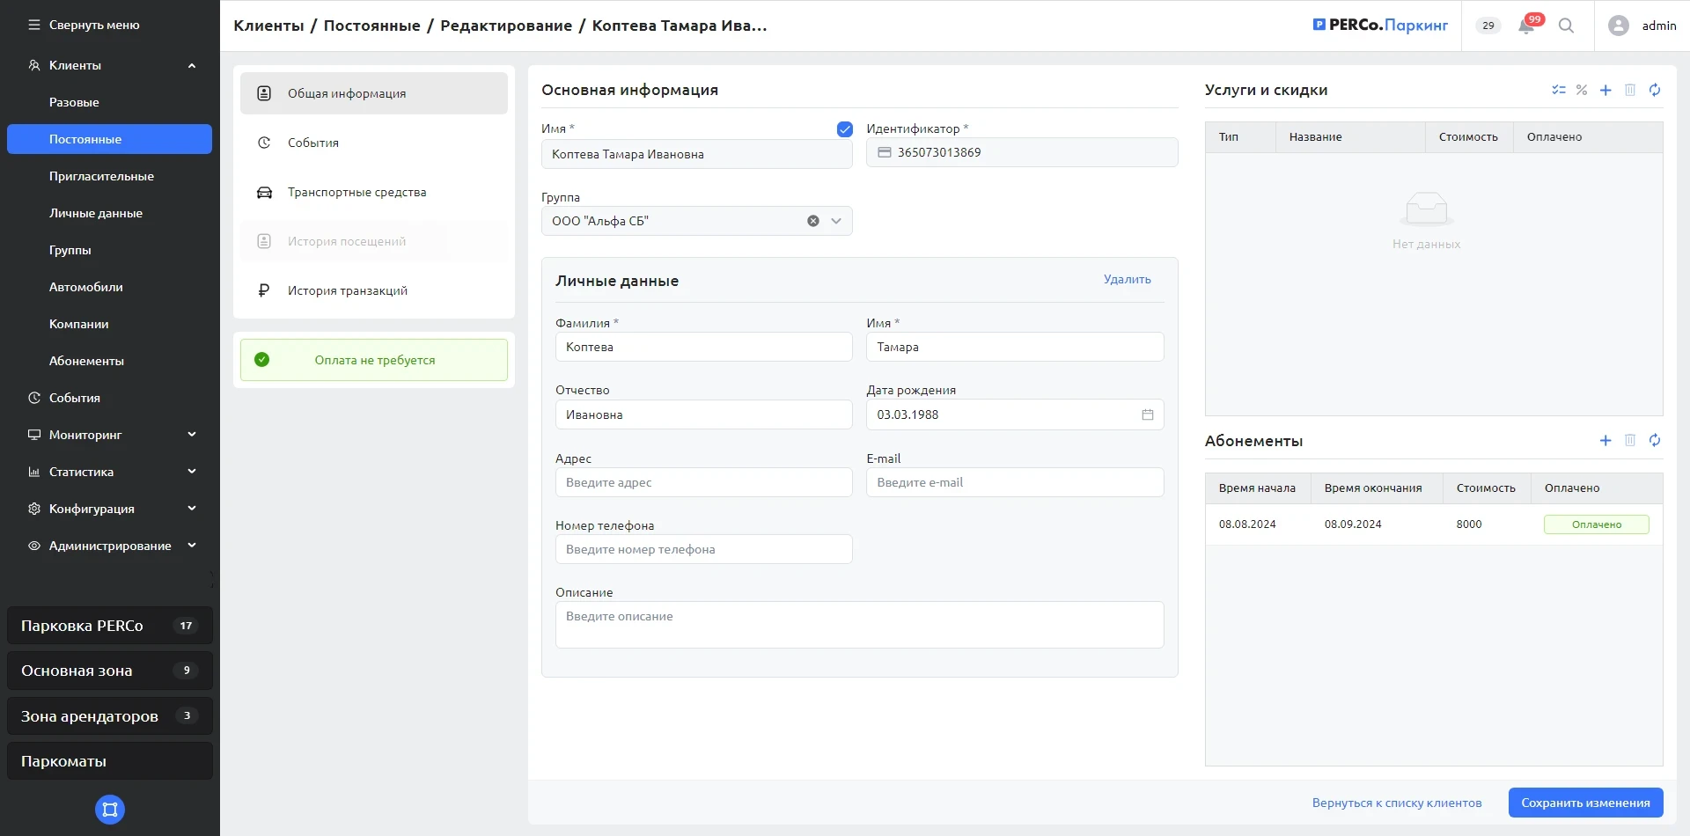Clear the Группа selection with the x icon

click(x=813, y=221)
